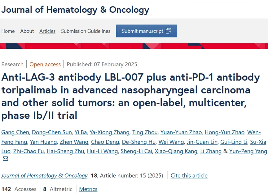268x193 pixels.
Task: Click the Journal of Hematology & Oncology header title
Action: 75,10
